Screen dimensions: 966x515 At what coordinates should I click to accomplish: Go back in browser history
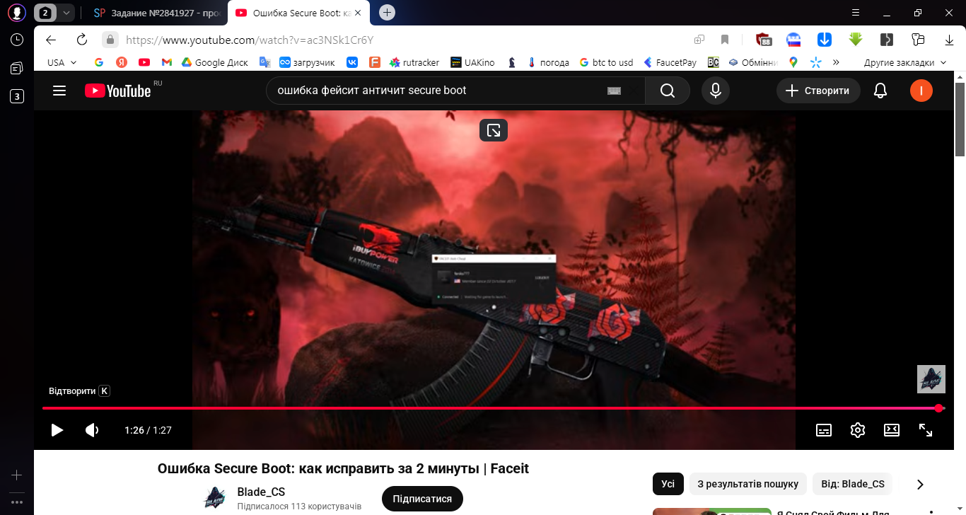coord(51,40)
